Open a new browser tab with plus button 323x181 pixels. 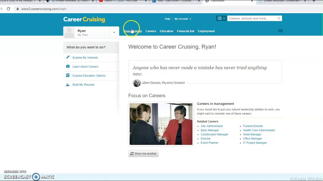click(x=314, y=1)
